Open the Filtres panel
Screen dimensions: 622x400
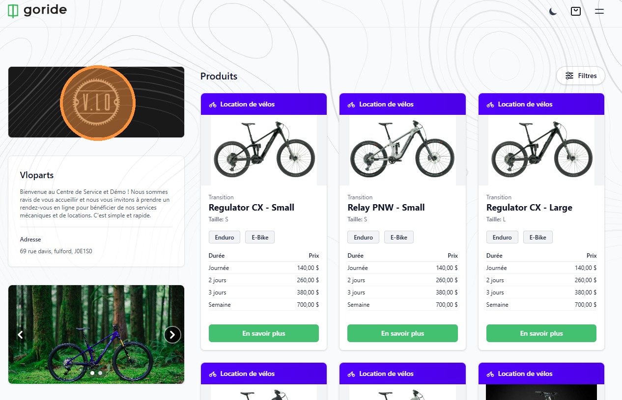click(x=581, y=76)
